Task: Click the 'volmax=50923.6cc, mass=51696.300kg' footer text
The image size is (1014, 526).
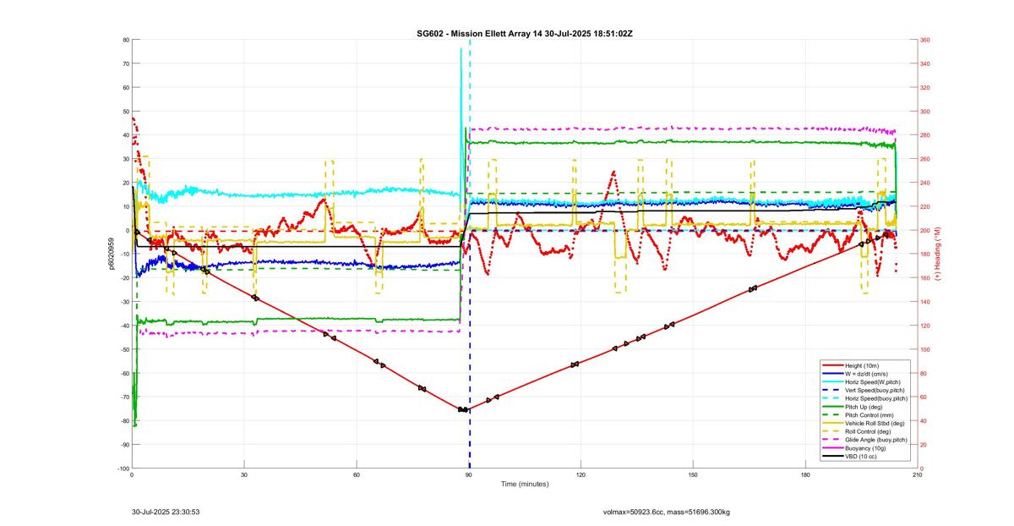Action: 667,512
